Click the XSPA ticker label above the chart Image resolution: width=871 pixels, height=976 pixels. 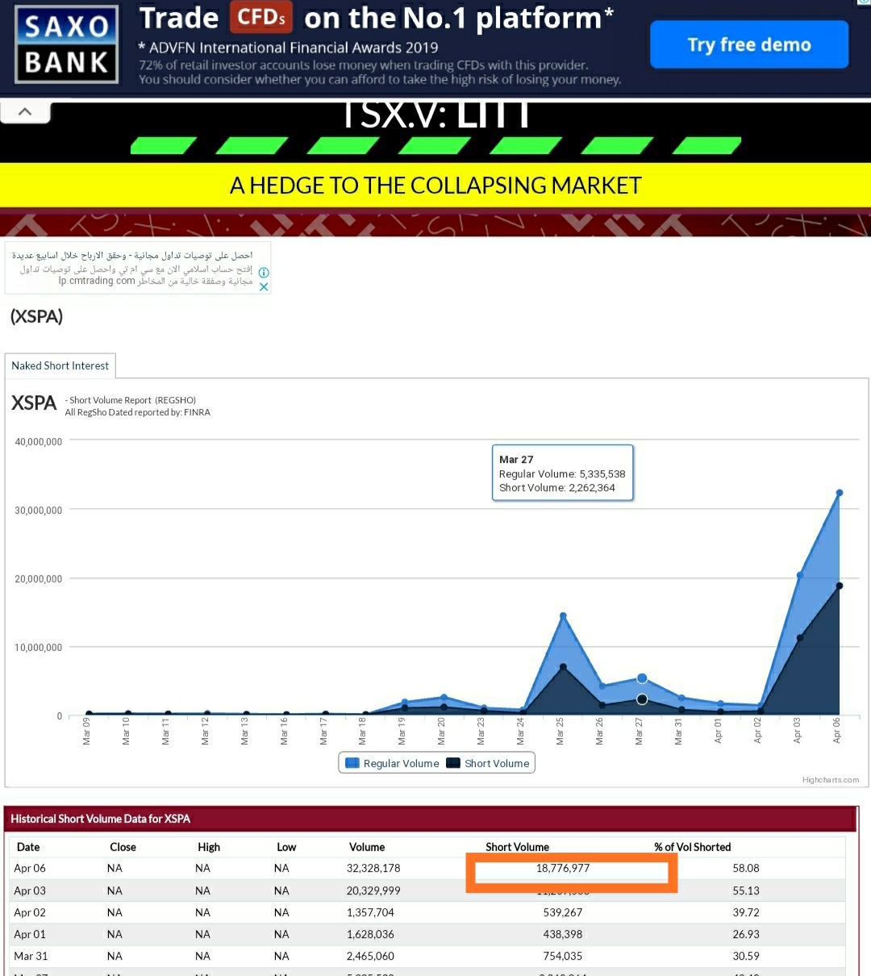pyautogui.click(x=33, y=402)
